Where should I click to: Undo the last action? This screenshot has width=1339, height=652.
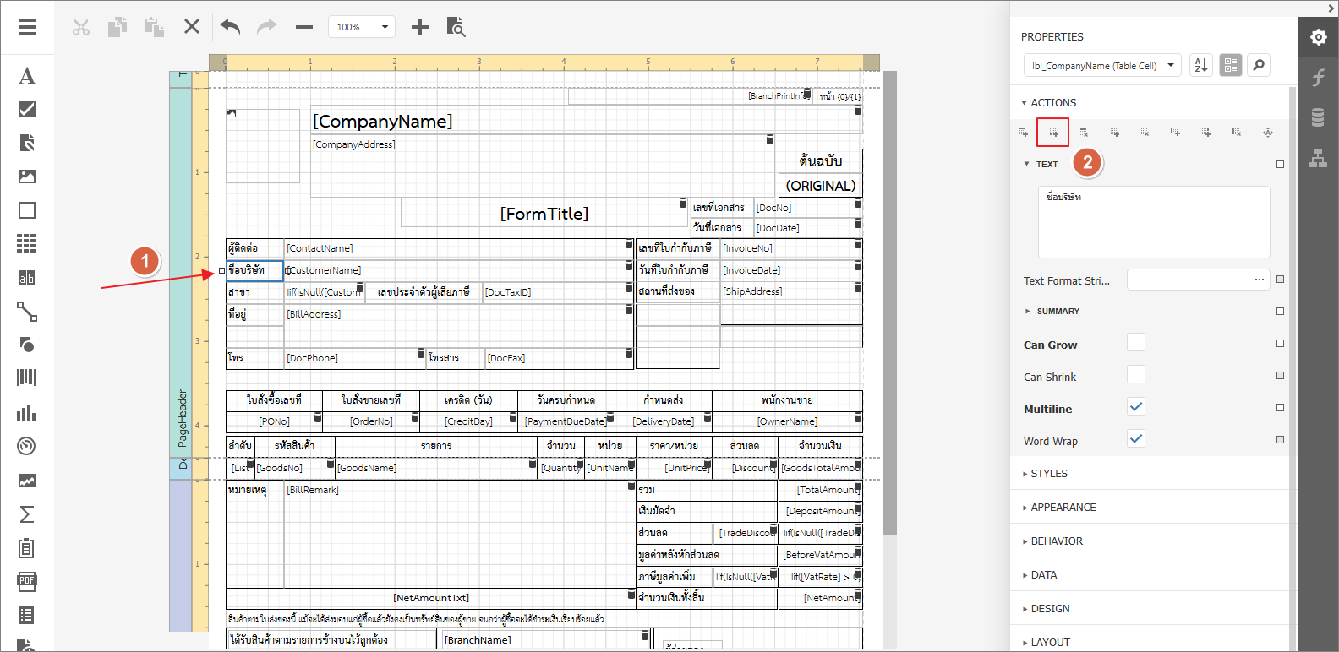(230, 27)
